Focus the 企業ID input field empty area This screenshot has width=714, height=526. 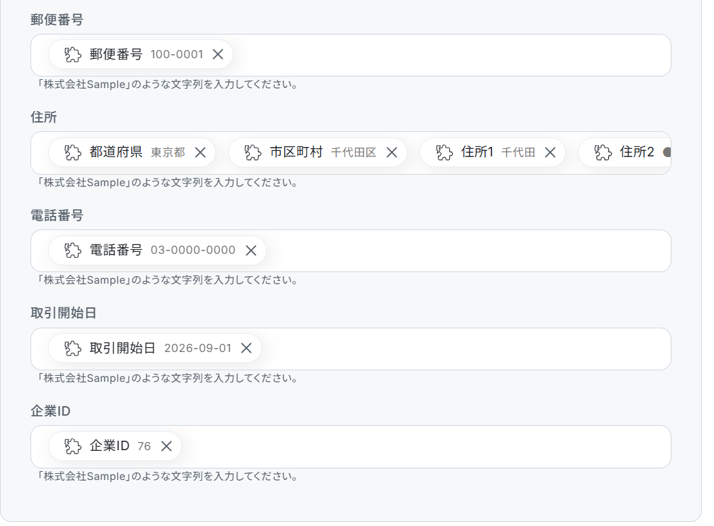tap(426, 447)
